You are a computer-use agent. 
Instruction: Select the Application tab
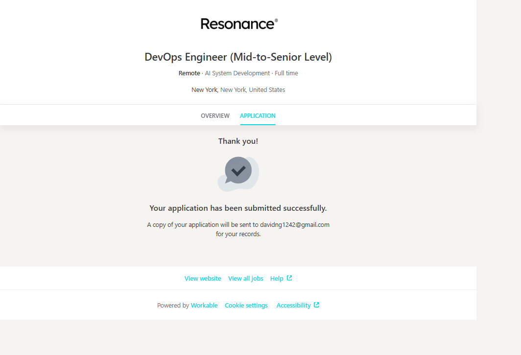point(258,116)
